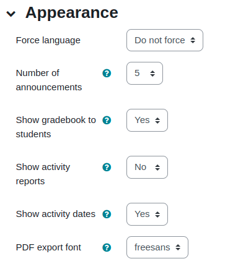Open help for Show gradebook to students
Screen dimensions: 238x264
pyautogui.click(x=107, y=120)
